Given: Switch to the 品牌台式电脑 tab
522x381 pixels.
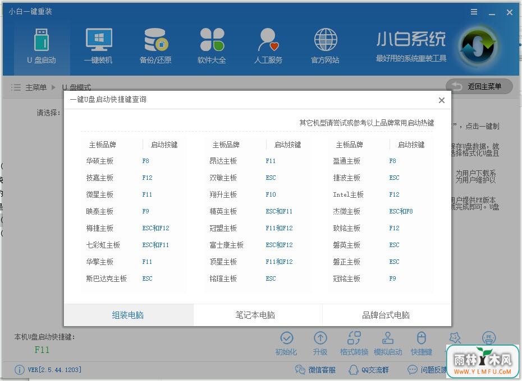Looking at the screenshot, I should [x=387, y=315].
